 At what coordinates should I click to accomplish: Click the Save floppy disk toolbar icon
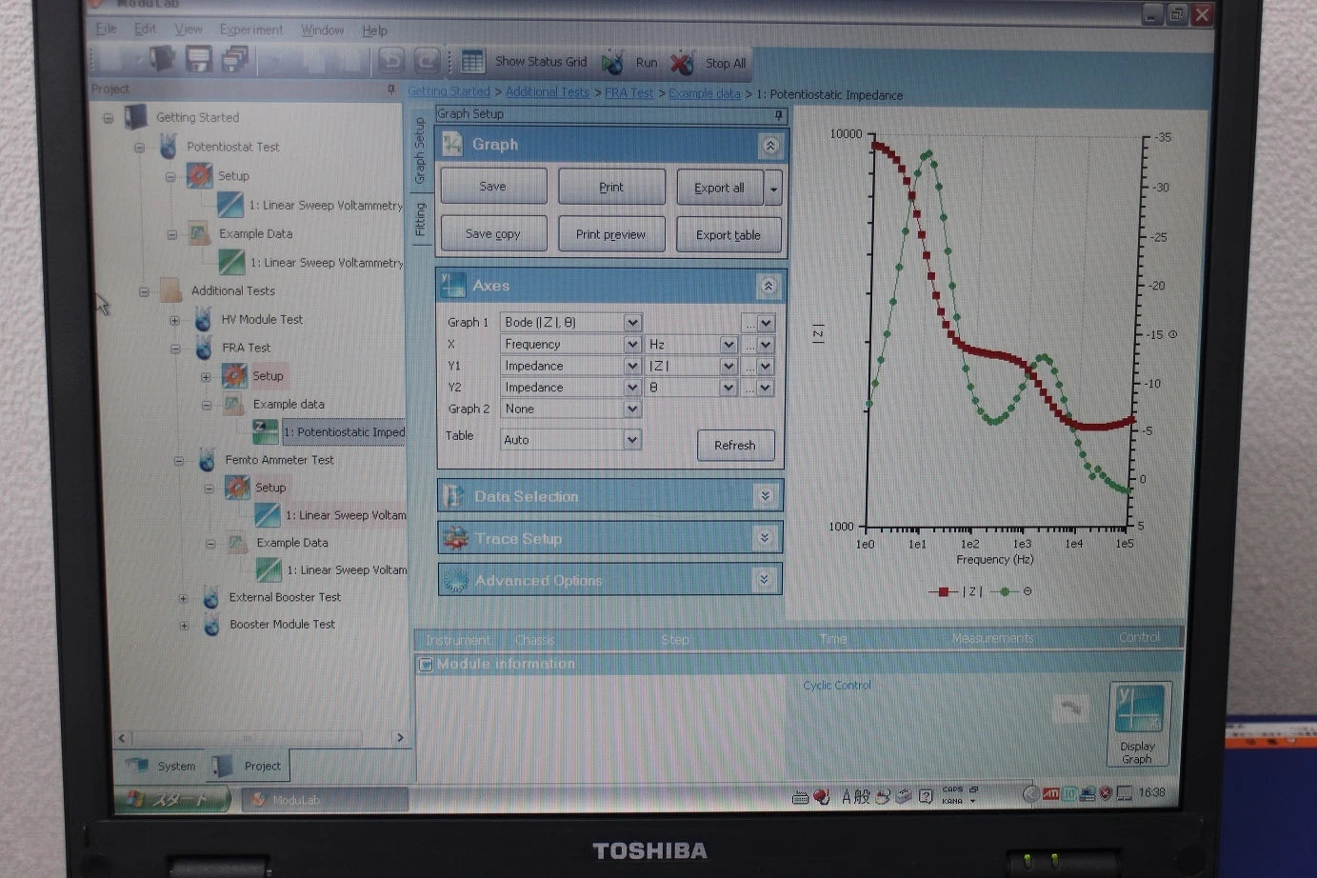pos(198,60)
